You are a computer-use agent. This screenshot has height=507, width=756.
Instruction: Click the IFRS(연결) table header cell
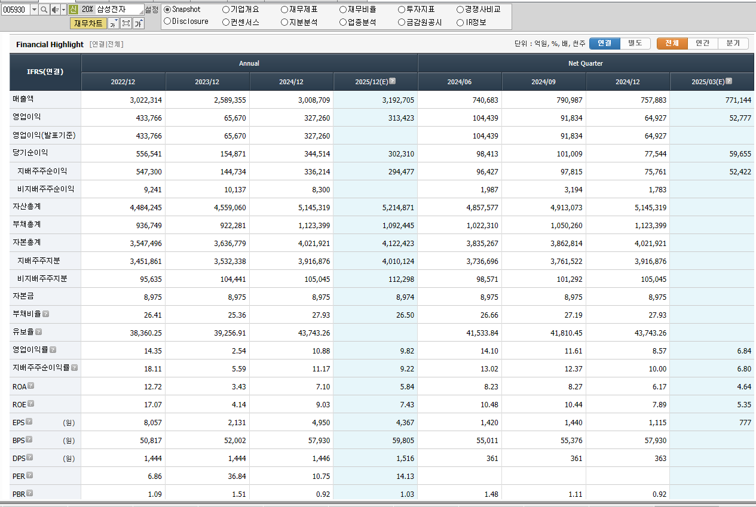(45, 72)
